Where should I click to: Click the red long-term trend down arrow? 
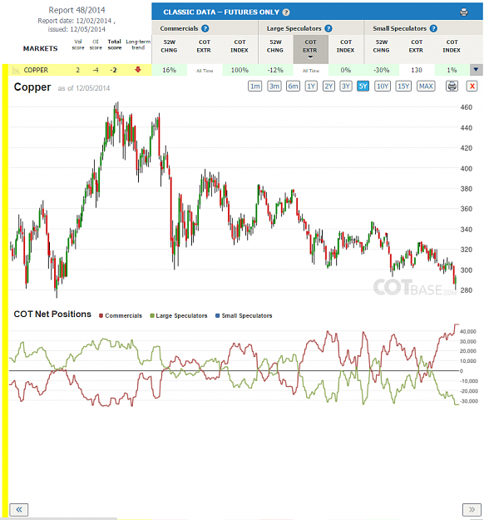138,70
